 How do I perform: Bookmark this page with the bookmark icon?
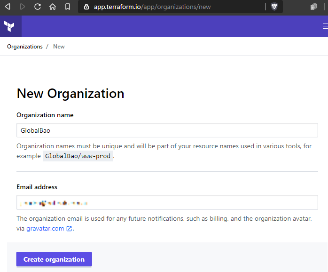[x=68, y=7]
